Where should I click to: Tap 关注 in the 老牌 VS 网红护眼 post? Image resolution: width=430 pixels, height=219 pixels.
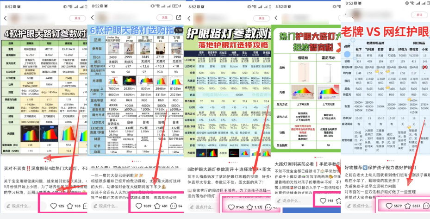[419, 15]
